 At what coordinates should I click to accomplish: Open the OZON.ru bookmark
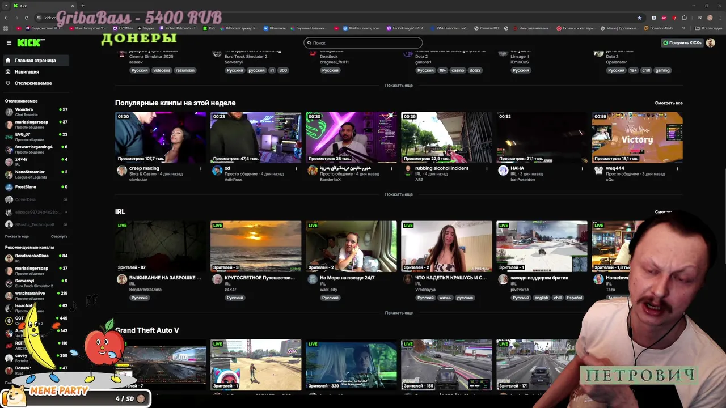pos(123,28)
